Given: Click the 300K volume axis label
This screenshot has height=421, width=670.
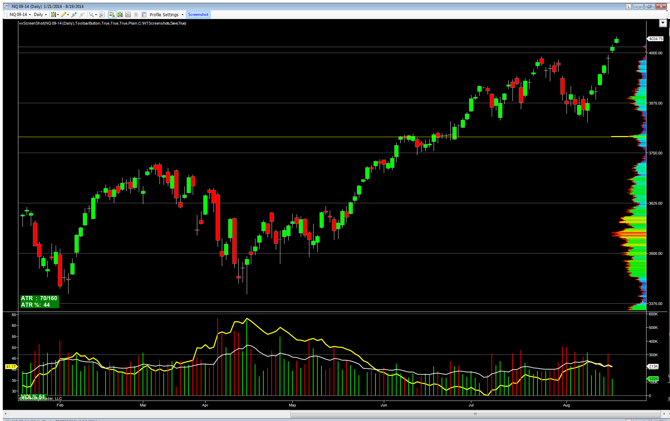Looking at the screenshot, I should click(x=653, y=355).
